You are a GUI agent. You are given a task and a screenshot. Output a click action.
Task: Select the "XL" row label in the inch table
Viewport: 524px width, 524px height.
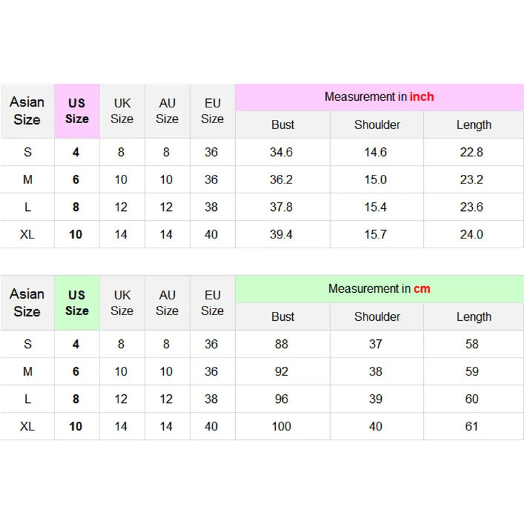click(x=27, y=234)
